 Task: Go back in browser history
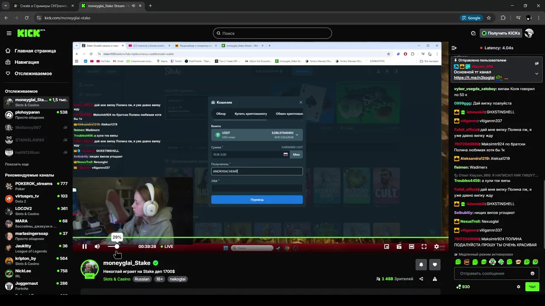click(6, 18)
